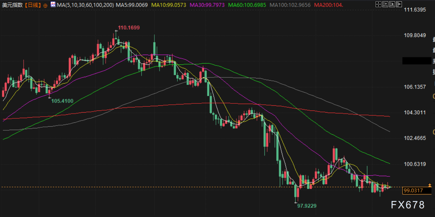The image size is (435, 217).
Task: Open the MA(5,10,30,60,100,200) parameter settings
Action: [85, 5]
